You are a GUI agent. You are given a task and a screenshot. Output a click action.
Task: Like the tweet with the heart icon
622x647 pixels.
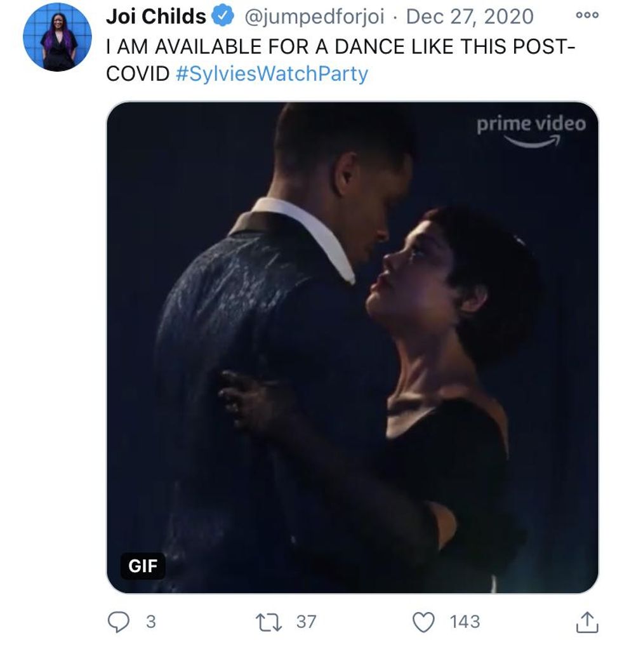pos(423,621)
